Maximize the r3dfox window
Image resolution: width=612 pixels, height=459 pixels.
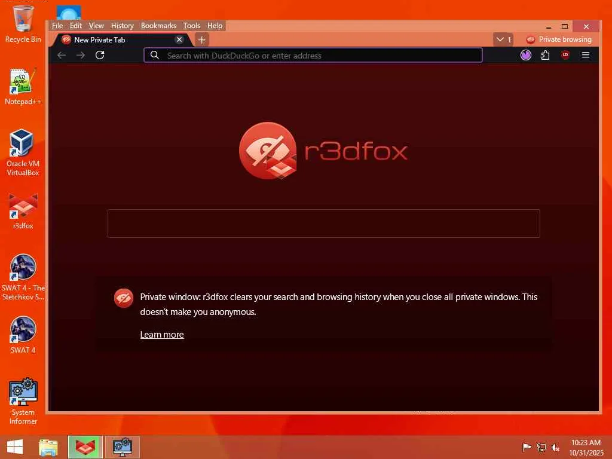coord(565,26)
